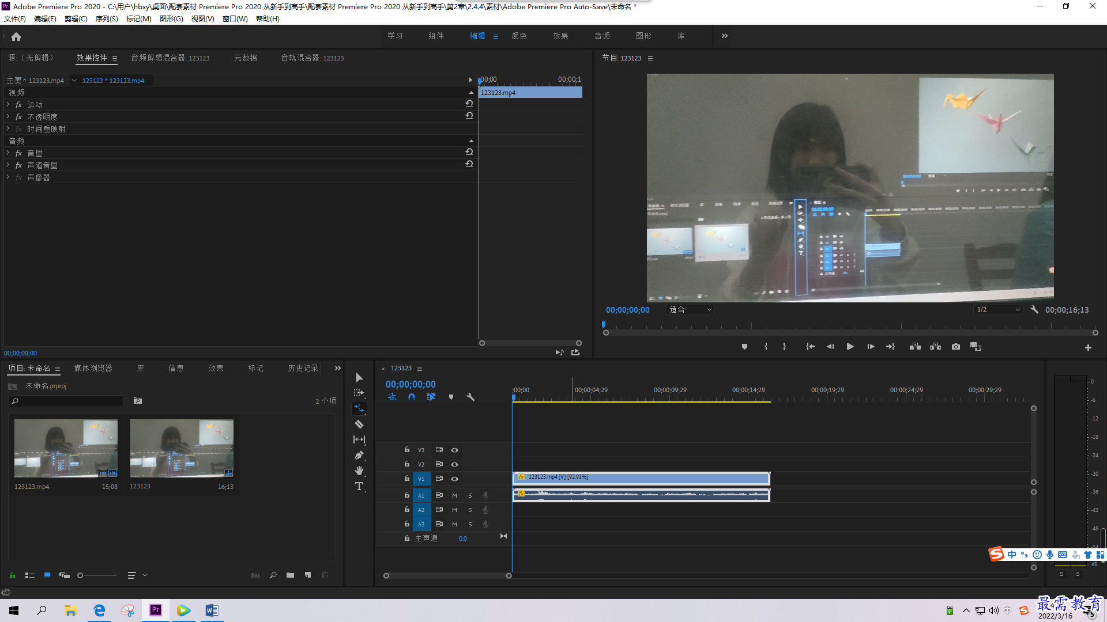The width and height of the screenshot is (1107, 622).
Task: Select 123123.mp4 thumbnail in project
Action: [x=66, y=448]
